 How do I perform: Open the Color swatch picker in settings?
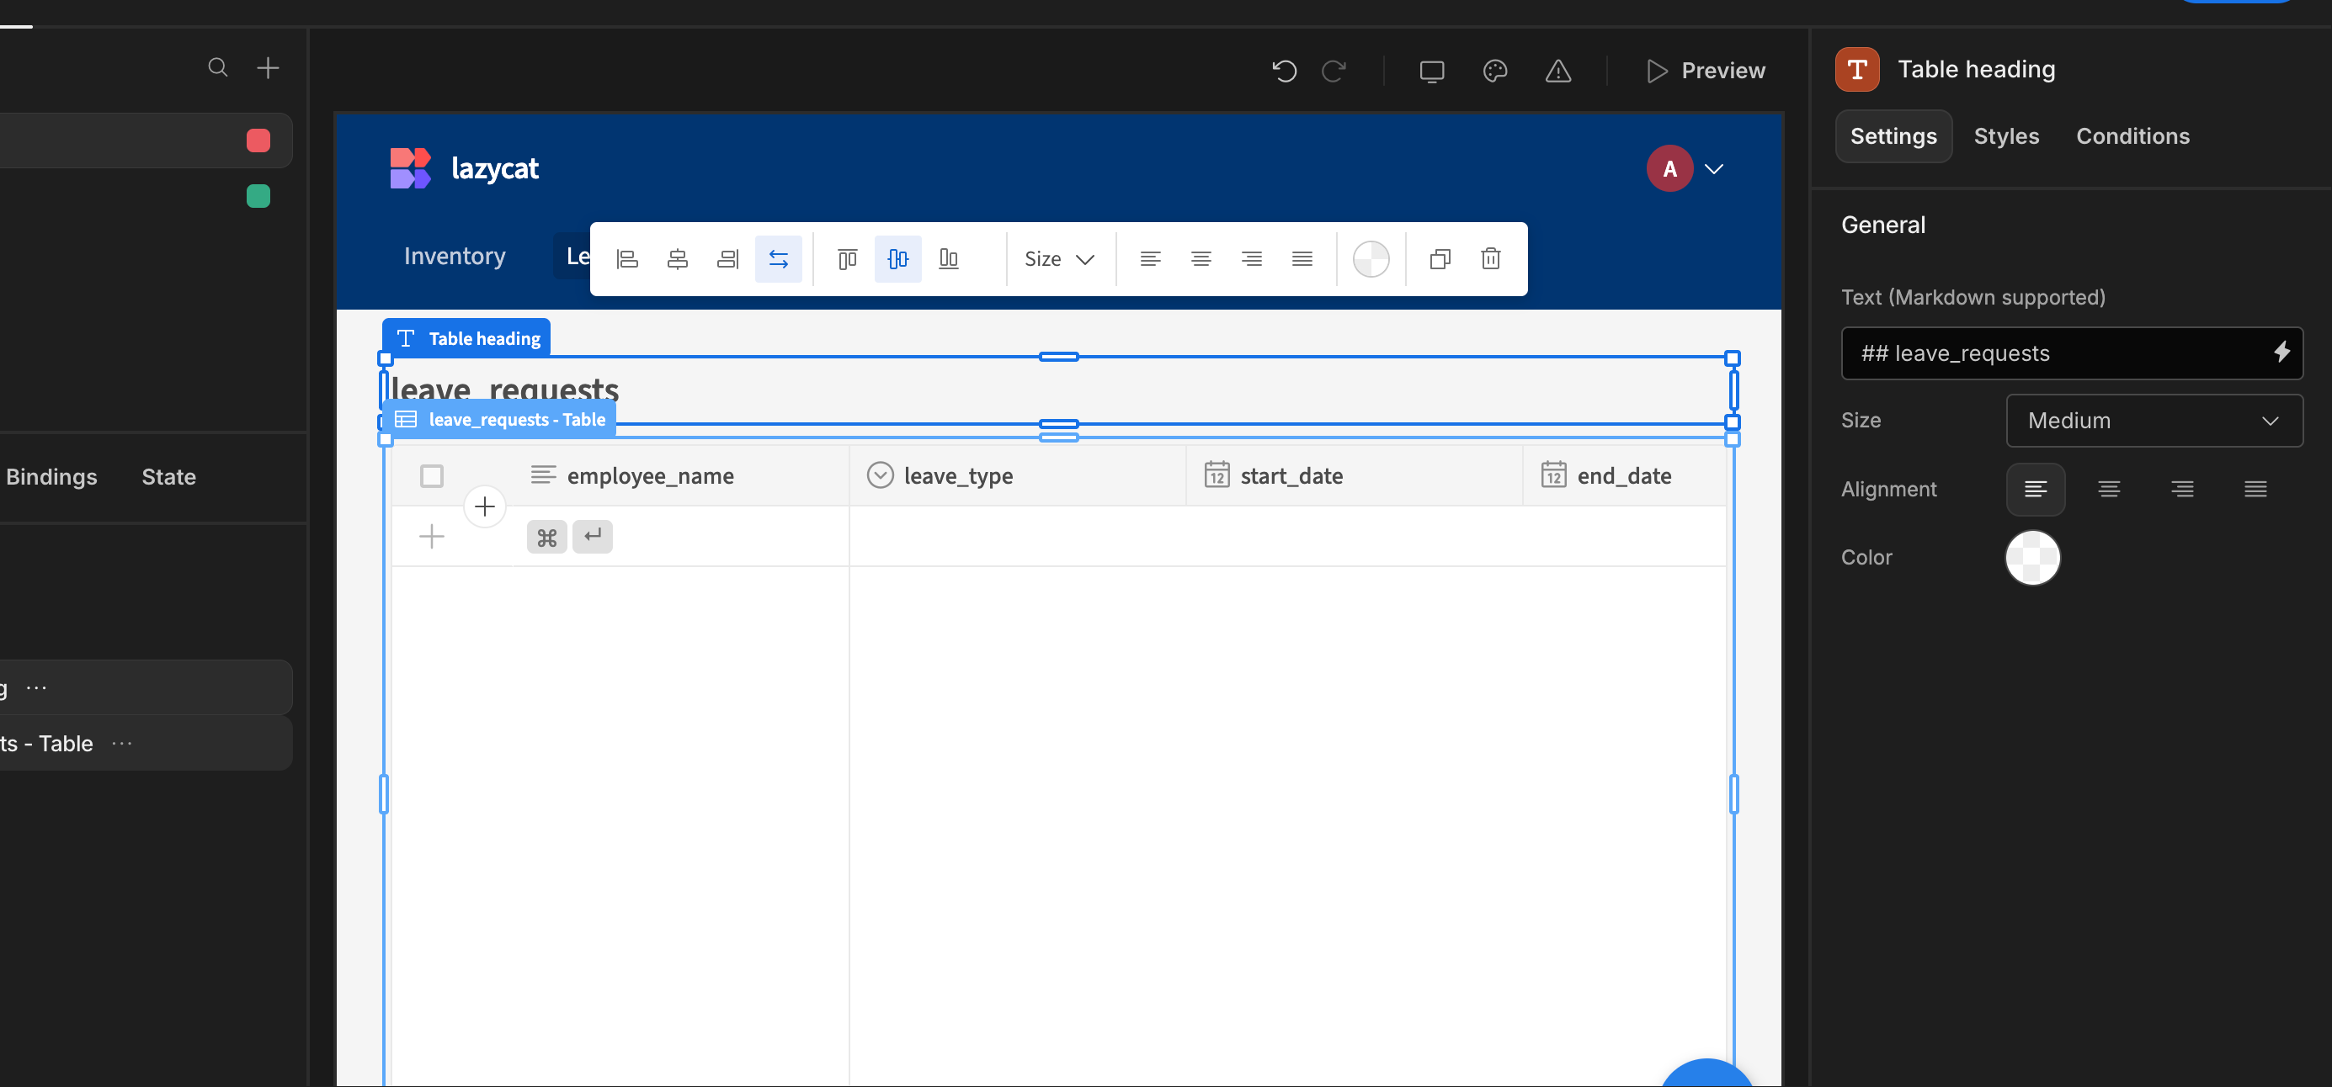coord(2032,558)
